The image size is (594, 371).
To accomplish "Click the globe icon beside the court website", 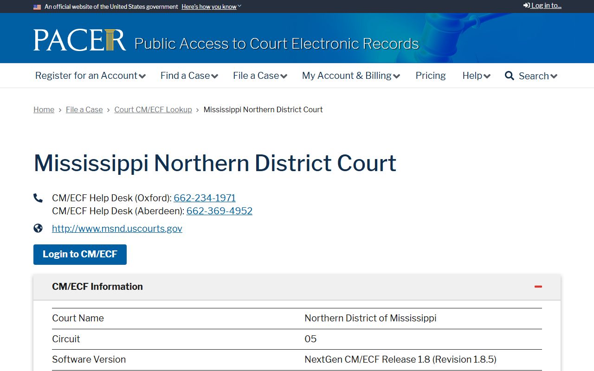I will [38, 228].
